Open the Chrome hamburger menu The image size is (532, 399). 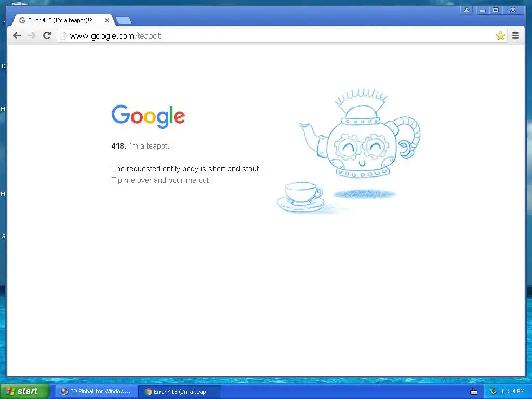click(x=515, y=36)
